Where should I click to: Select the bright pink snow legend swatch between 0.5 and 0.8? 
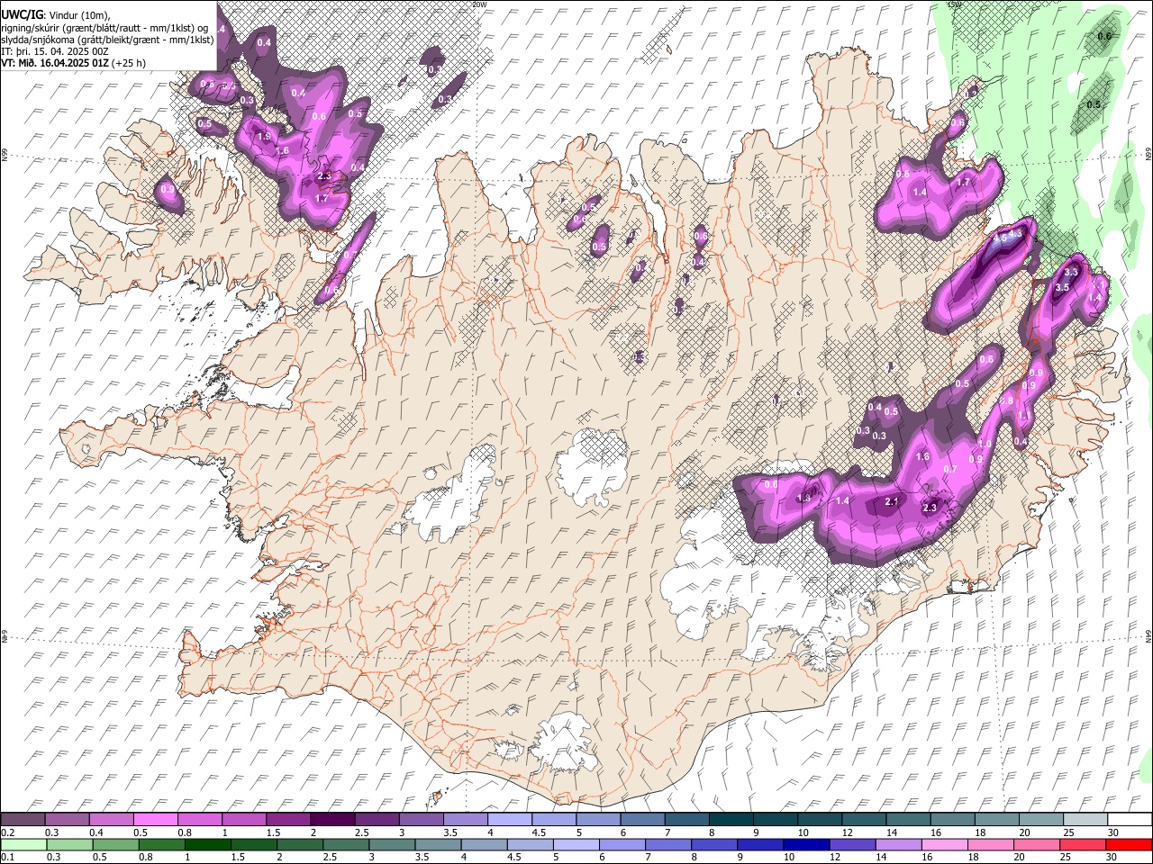click(156, 820)
